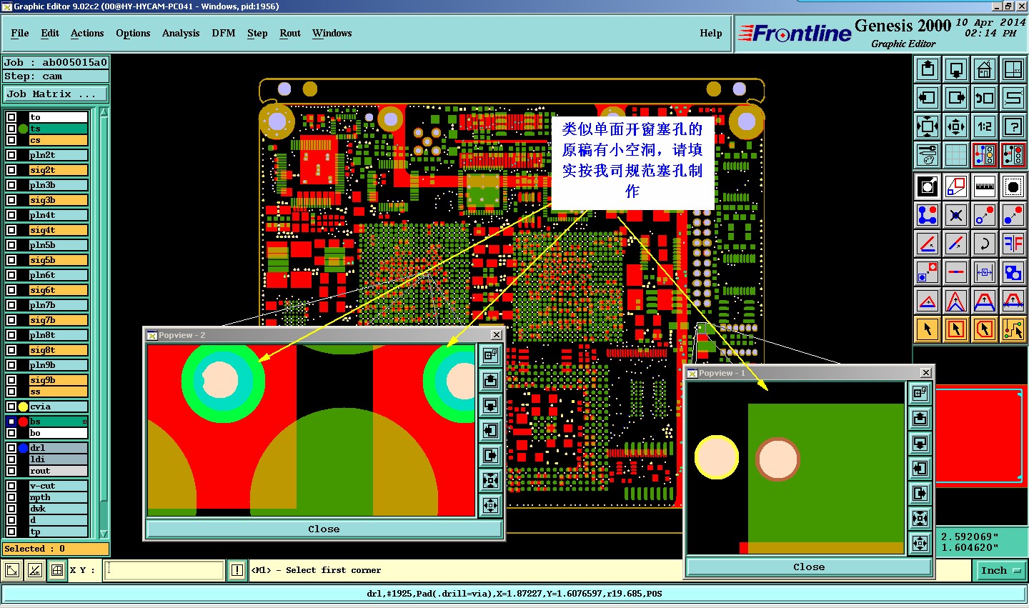Toggle the checkbox for layer to
Image resolution: width=1029 pixels, height=608 pixels.
tap(11, 117)
